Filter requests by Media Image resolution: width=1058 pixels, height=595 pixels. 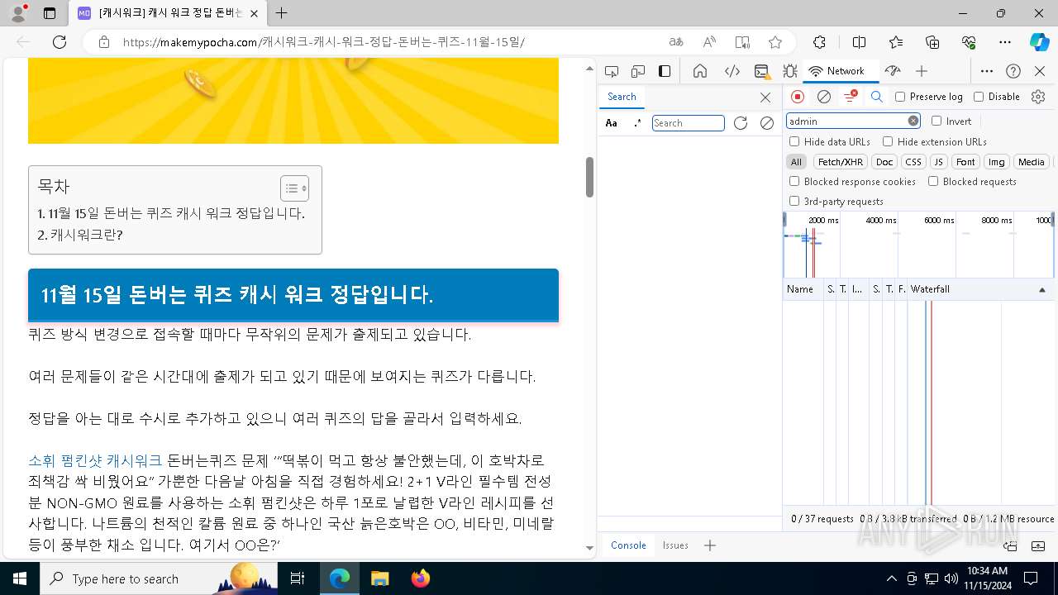[1031, 162]
